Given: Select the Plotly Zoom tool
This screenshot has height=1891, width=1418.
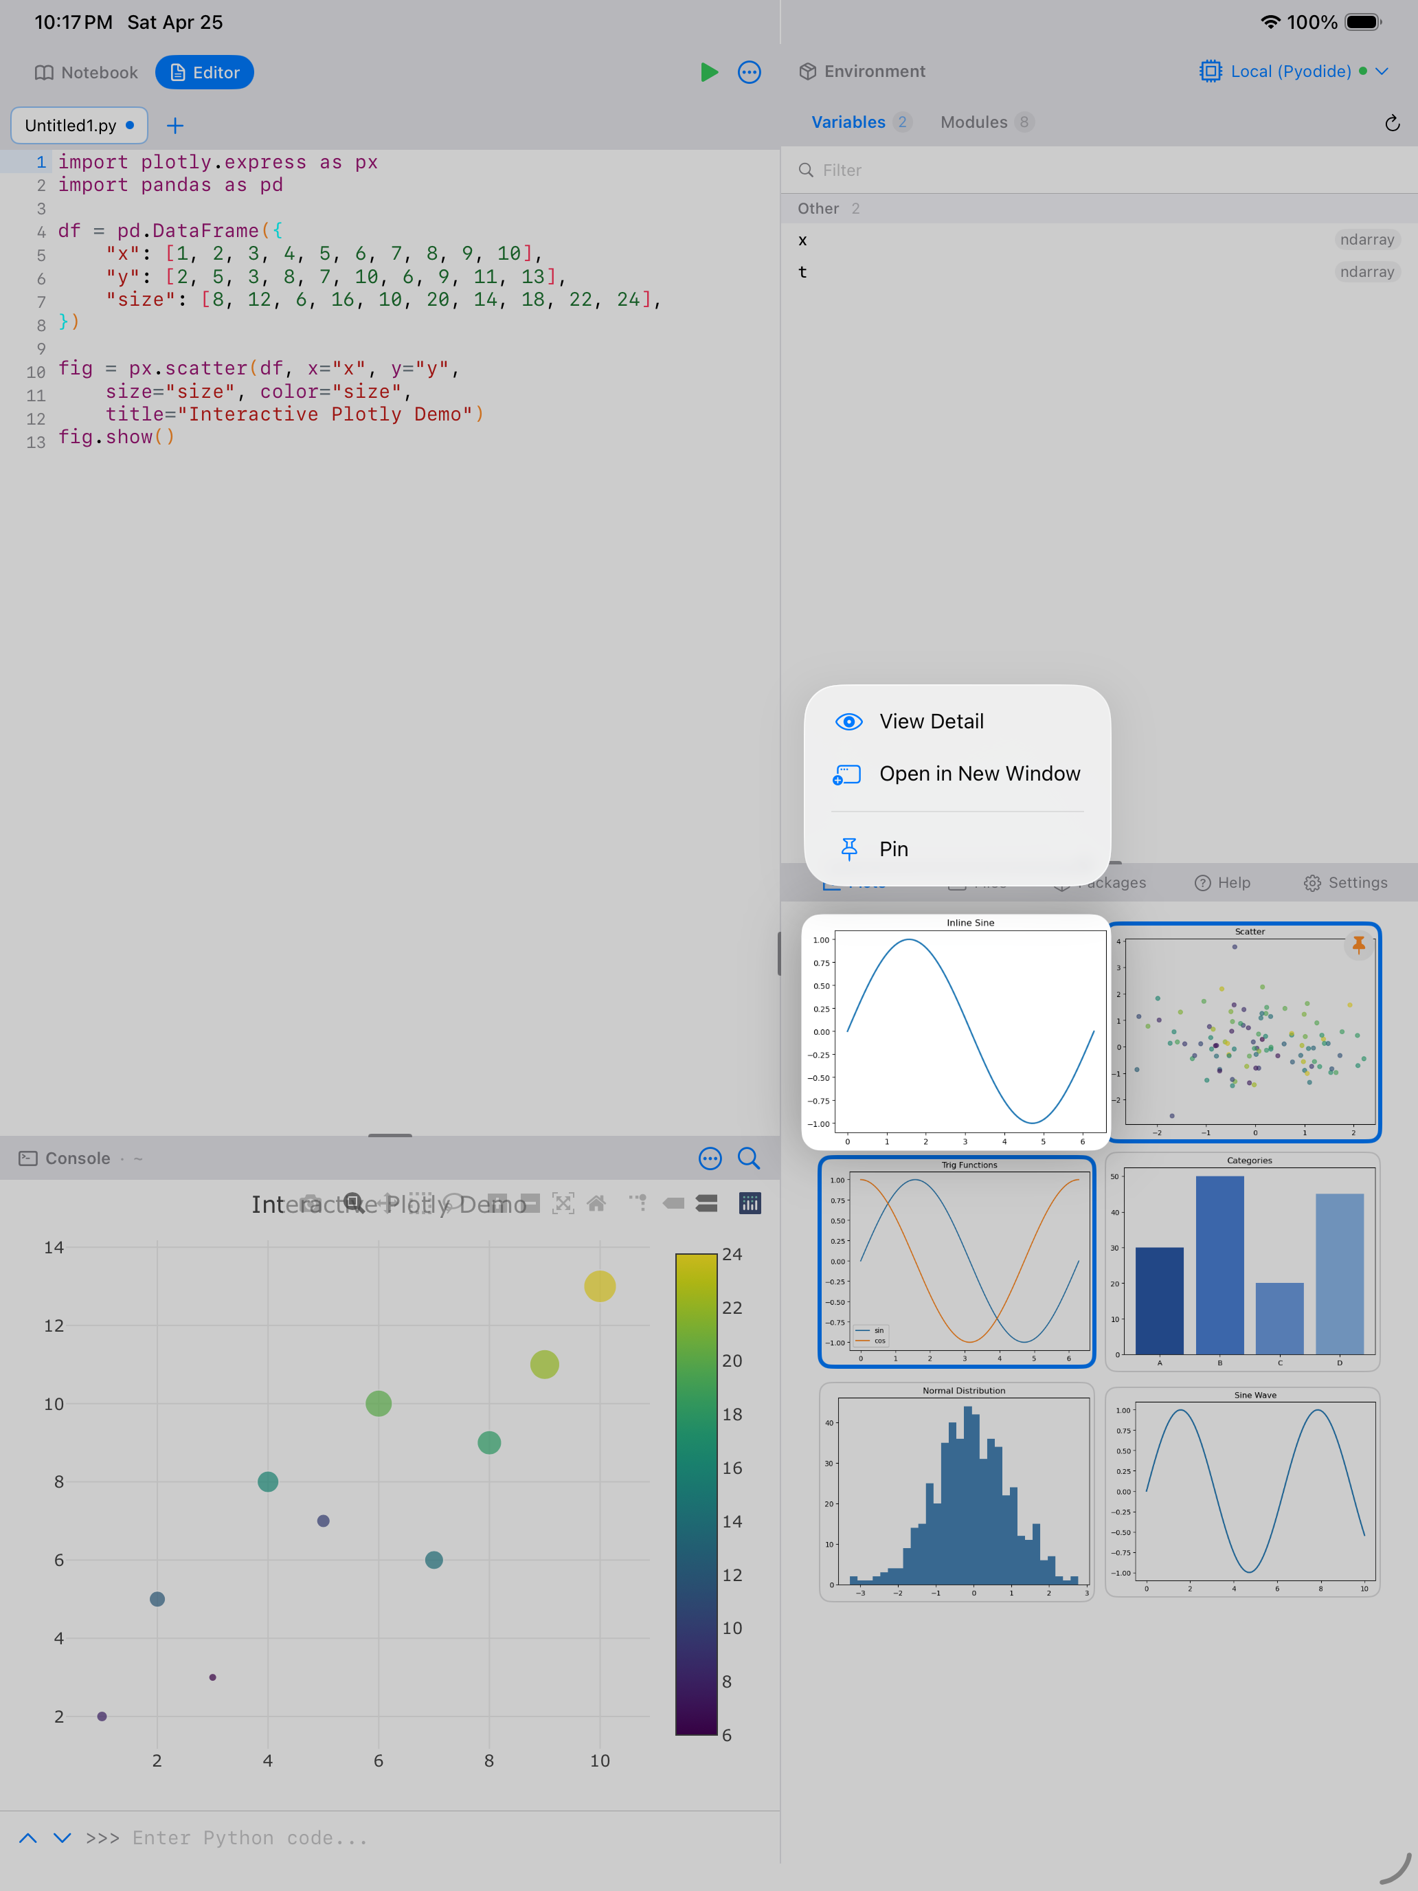Looking at the screenshot, I should point(354,1204).
